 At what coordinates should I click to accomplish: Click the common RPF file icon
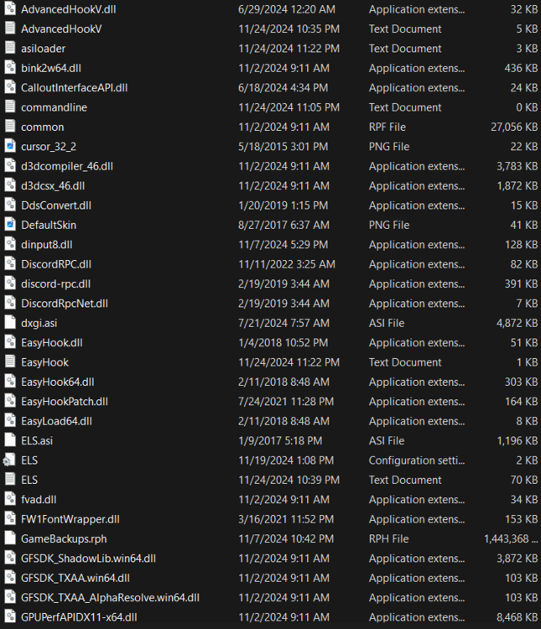coord(10,127)
